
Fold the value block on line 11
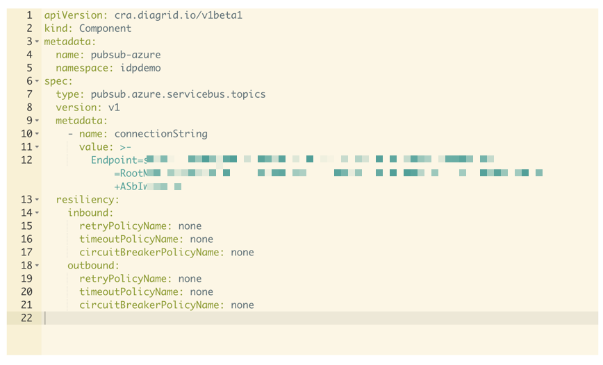tap(37, 147)
